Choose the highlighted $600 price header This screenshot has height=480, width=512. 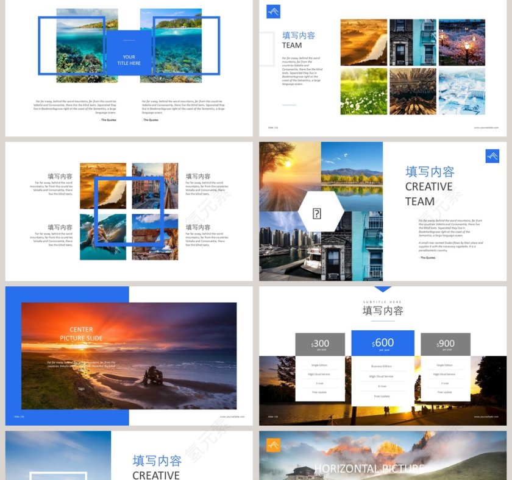pos(383,344)
